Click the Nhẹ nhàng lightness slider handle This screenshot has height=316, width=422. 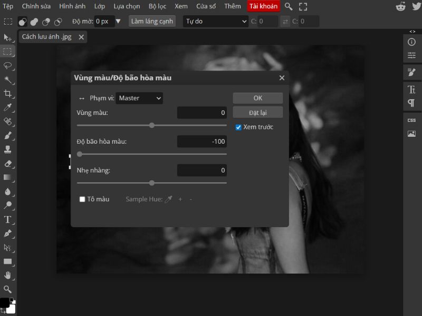click(x=152, y=183)
